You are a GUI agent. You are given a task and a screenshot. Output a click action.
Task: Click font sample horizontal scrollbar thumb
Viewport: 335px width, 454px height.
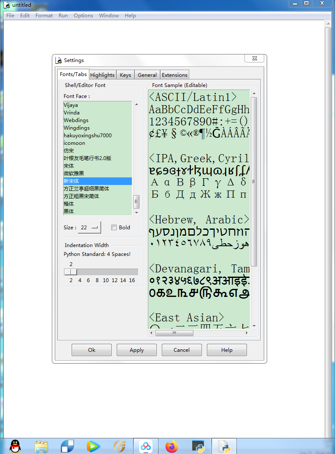click(x=174, y=333)
